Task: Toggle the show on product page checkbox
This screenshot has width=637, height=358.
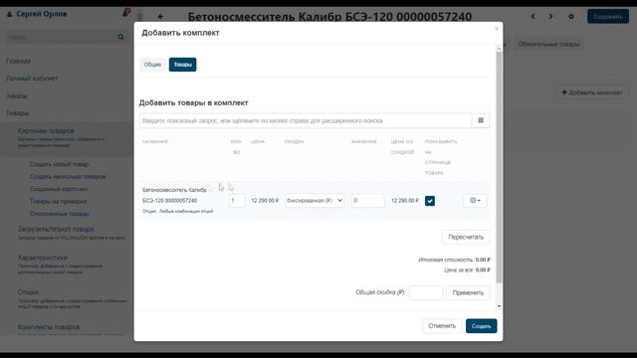Action: point(430,201)
